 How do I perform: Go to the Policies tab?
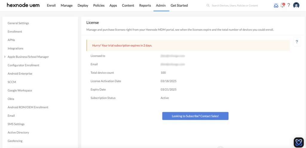(x=99, y=5)
